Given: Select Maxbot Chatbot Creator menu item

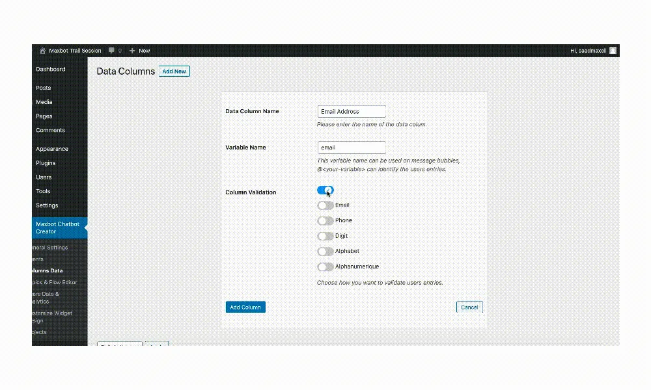Looking at the screenshot, I should tap(59, 227).
